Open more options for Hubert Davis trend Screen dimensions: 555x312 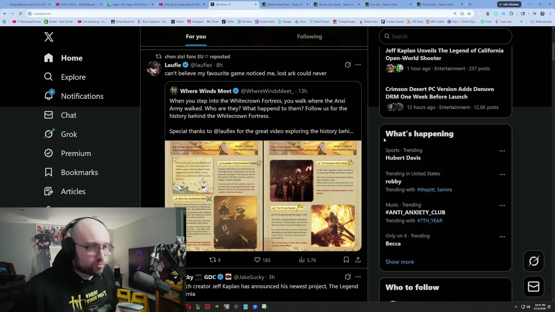pos(502,151)
